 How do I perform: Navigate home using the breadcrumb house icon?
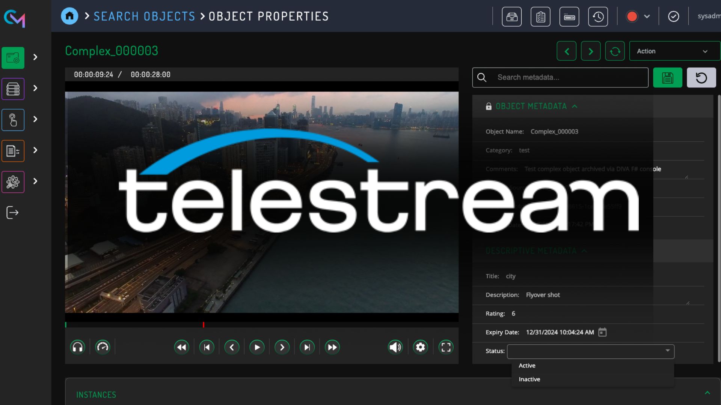tap(69, 16)
